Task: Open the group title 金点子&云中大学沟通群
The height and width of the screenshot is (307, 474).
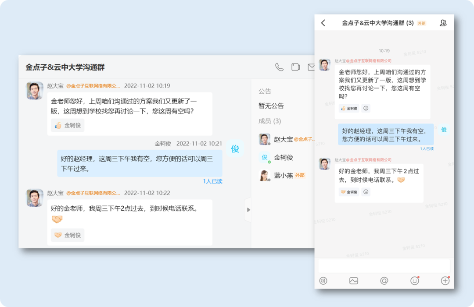Action: pos(64,67)
